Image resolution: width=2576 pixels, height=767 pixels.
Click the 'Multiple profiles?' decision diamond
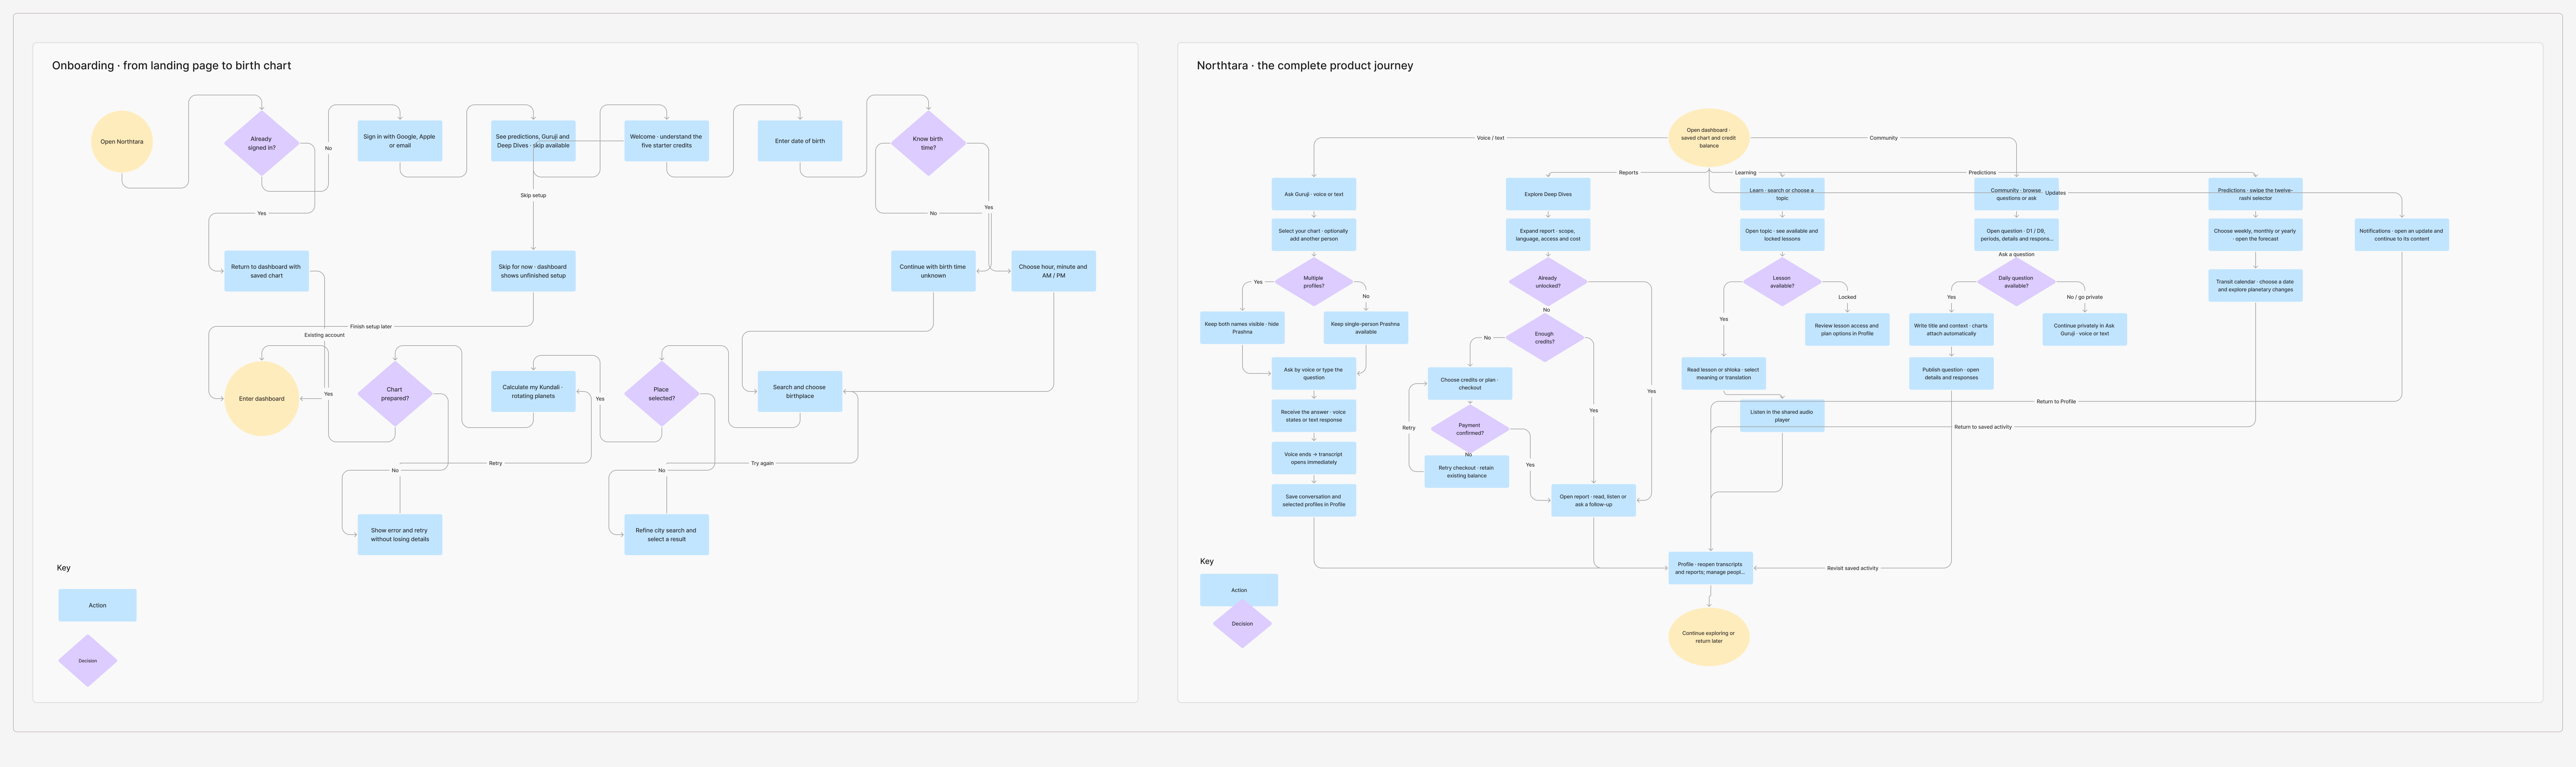[1314, 282]
